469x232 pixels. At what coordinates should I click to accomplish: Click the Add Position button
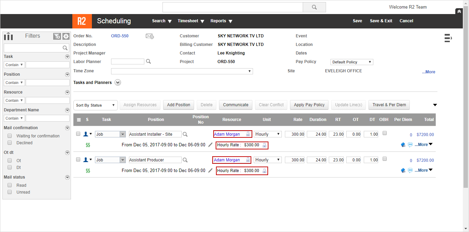click(178, 105)
